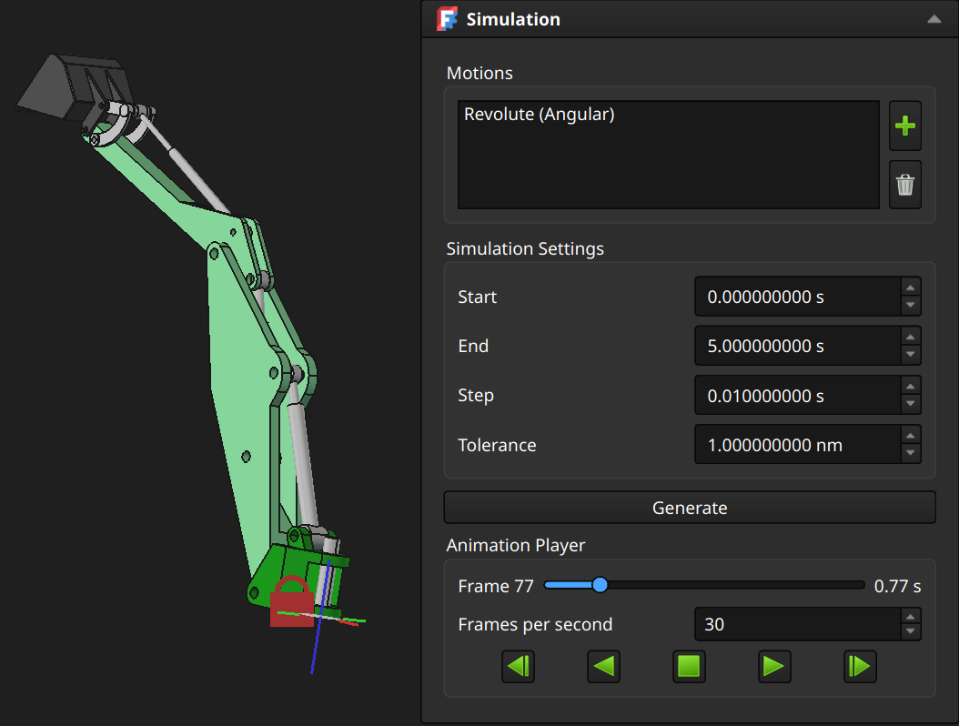Collapse the Simulation panel with the arrow
The width and height of the screenshot is (959, 726).
point(934,19)
